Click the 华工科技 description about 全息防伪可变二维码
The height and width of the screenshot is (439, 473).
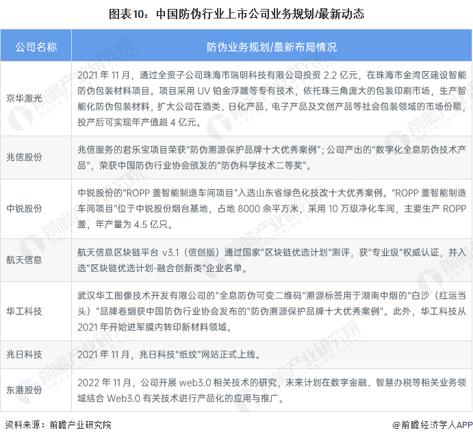[272, 311]
